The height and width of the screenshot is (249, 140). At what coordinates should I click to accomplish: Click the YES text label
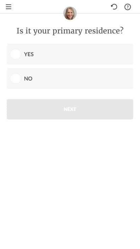(x=29, y=54)
